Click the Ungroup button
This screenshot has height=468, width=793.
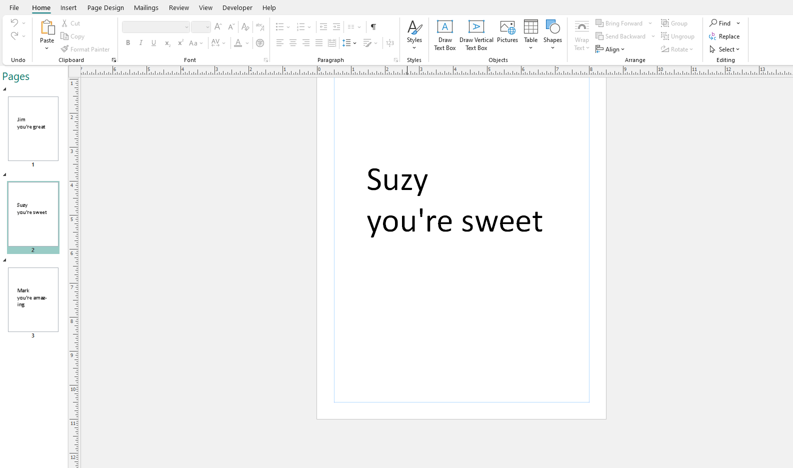(677, 36)
